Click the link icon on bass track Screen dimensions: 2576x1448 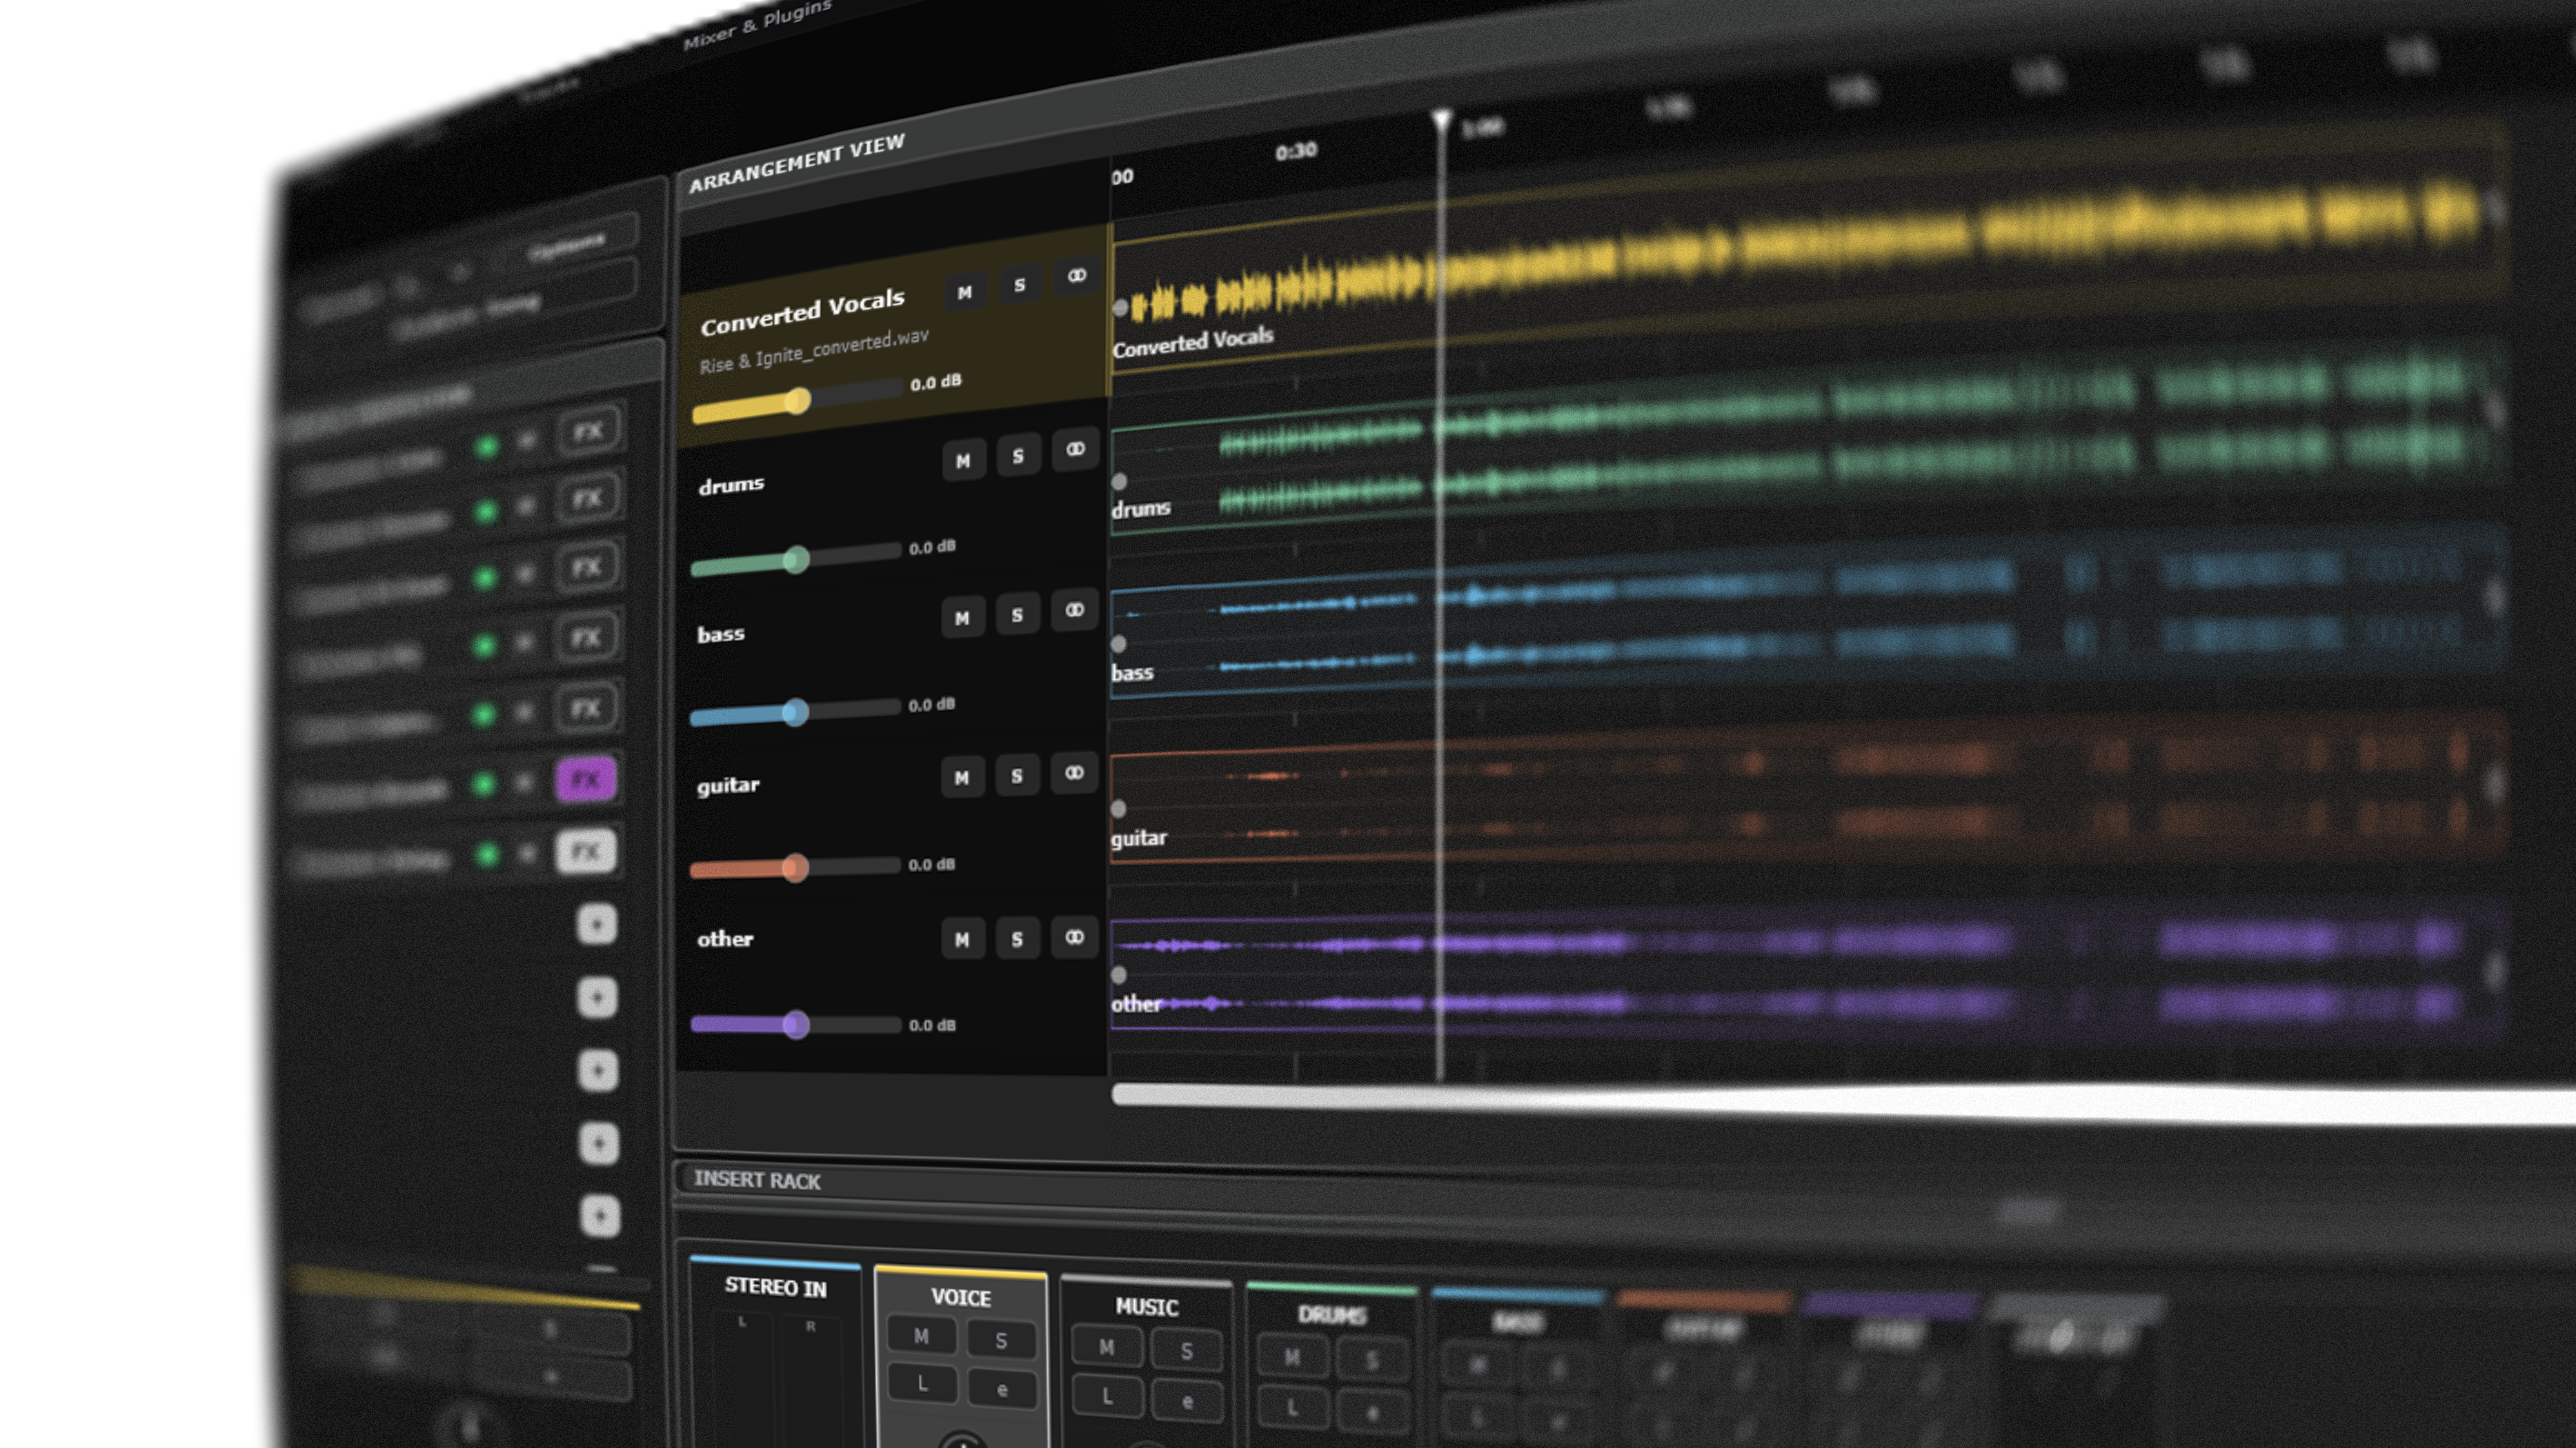tap(1074, 610)
